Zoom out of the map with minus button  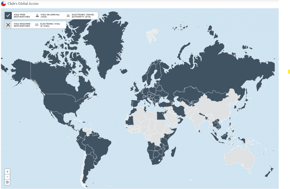(x=7, y=177)
